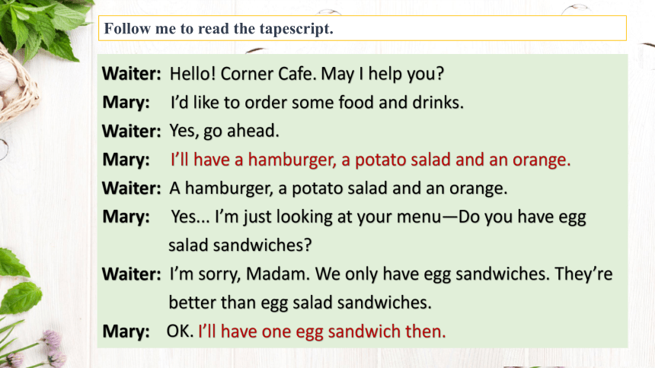The image size is (655, 368).
Task: Click the "Waiter:" label before "Yes, go ahead."
Action: click(132, 132)
